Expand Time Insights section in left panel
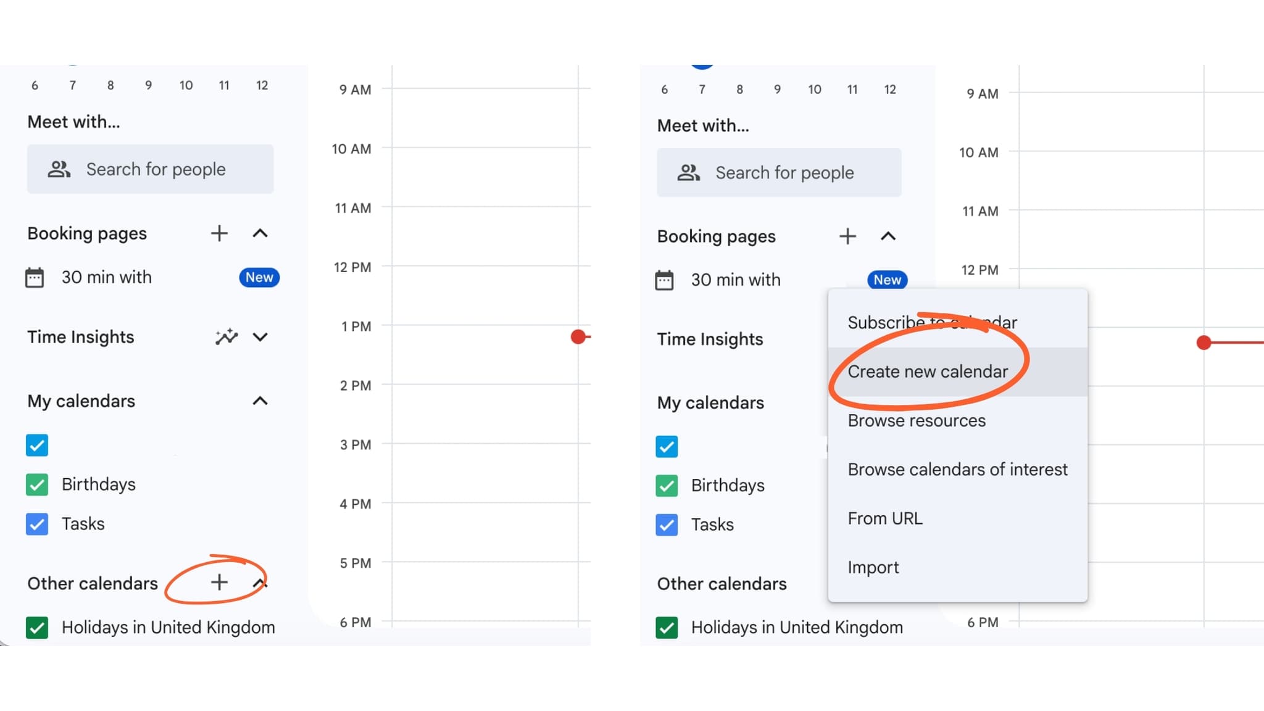Image resolution: width=1264 pixels, height=711 pixels. tap(260, 337)
